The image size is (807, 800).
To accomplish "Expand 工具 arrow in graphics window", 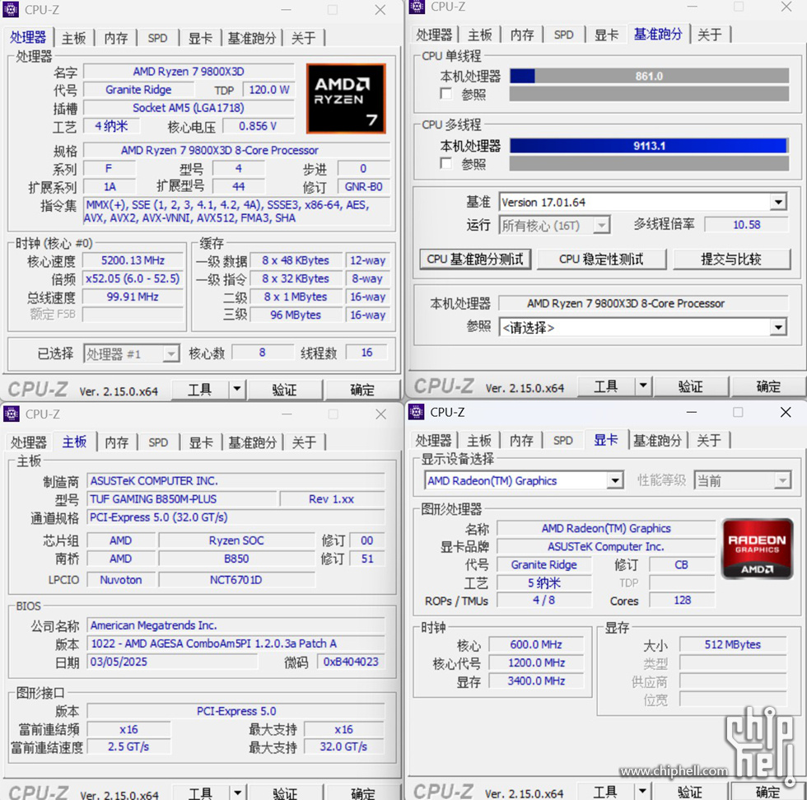I will click(643, 791).
